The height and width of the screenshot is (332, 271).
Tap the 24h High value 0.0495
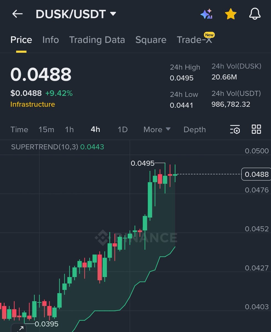[x=182, y=78]
